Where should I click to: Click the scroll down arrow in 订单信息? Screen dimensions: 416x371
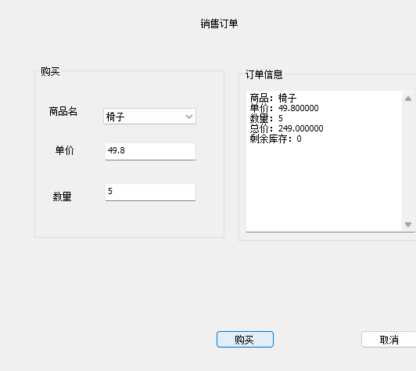coord(408,225)
